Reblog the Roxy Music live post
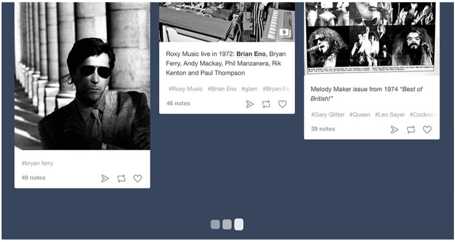The height and width of the screenshot is (242, 455). [266, 104]
